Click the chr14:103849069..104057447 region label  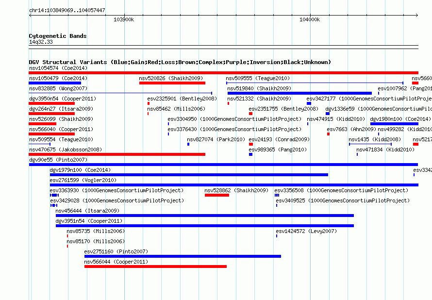(x=67, y=10)
